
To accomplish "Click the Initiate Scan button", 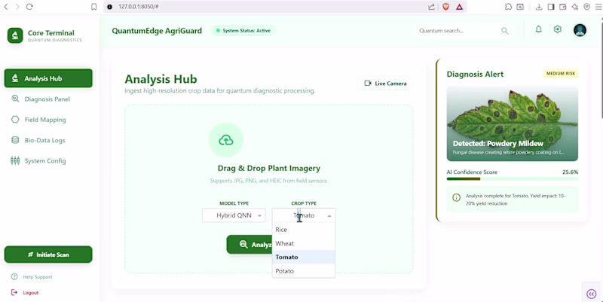I will pos(48,255).
